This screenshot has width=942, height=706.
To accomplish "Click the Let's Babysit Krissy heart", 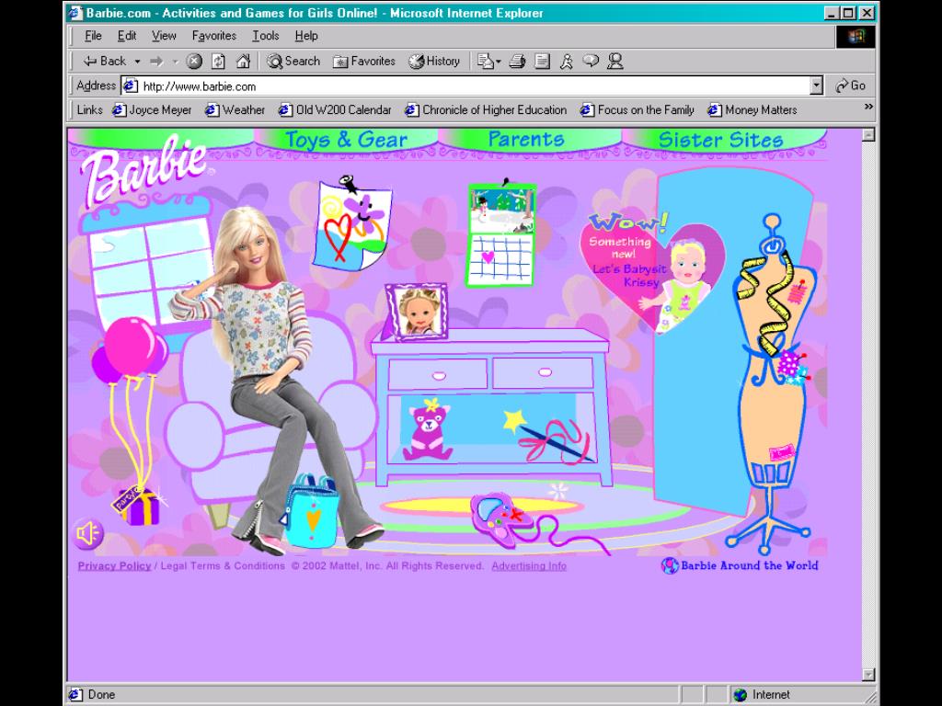I will (x=652, y=272).
